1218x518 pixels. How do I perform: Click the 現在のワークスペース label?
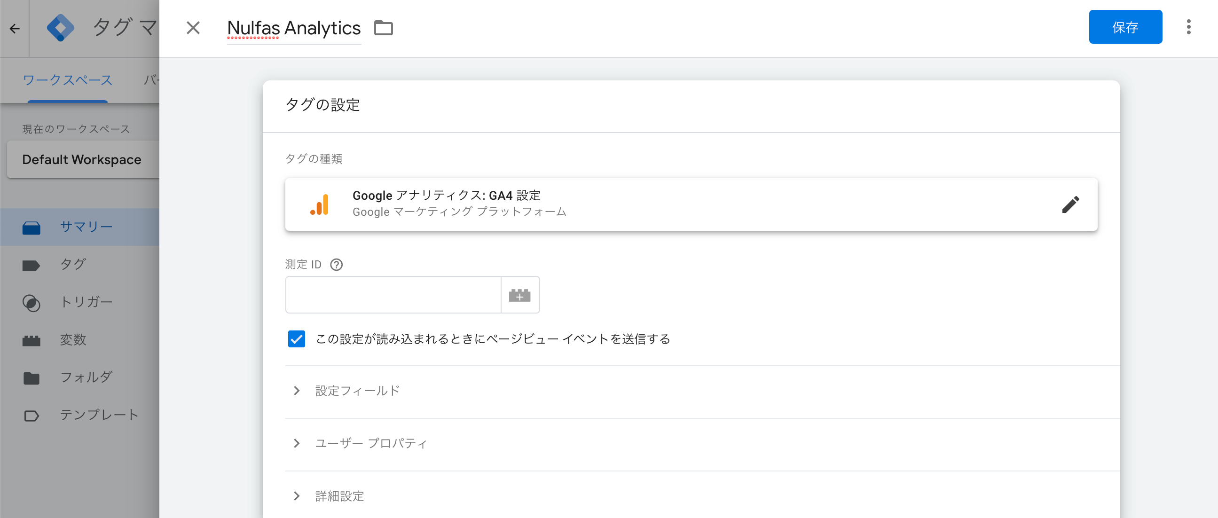76,129
